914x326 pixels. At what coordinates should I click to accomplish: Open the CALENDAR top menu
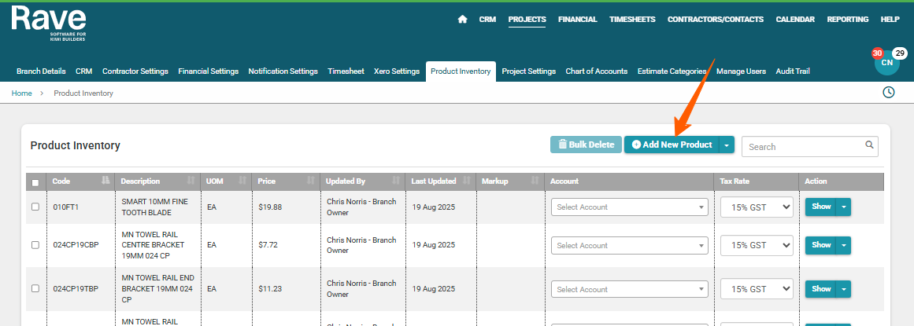pos(795,19)
